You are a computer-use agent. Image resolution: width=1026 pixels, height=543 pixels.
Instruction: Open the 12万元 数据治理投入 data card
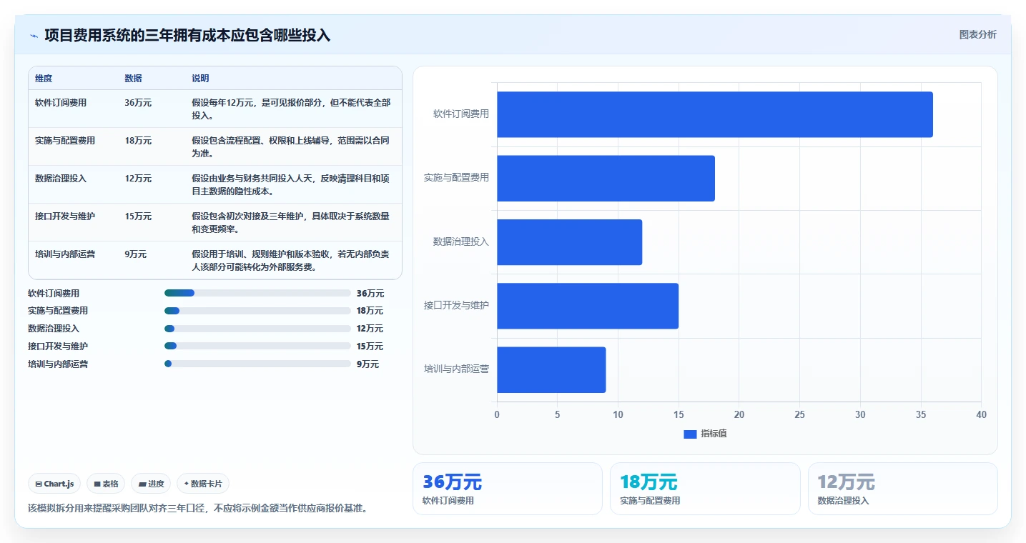tap(902, 489)
